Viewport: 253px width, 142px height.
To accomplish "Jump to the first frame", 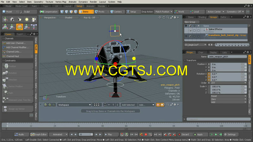I will pyautogui.click(x=71, y=134).
